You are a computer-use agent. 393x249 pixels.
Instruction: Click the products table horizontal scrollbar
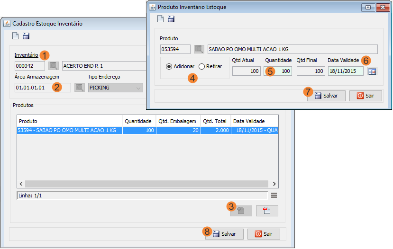(x=148, y=184)
